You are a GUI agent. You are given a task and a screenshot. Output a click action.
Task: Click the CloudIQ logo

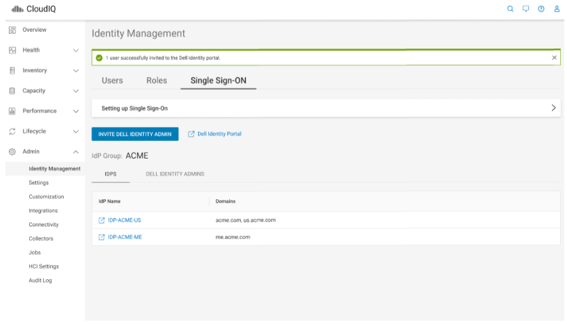[34, 9]
